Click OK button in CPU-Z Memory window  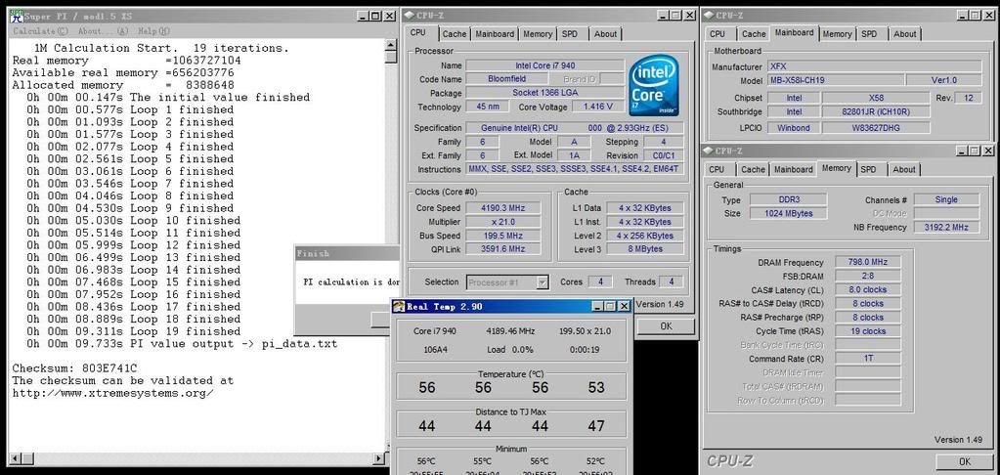(964, 461)
